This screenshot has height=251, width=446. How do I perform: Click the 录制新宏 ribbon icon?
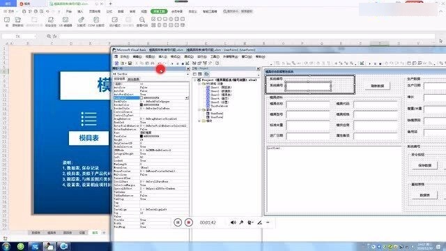point(17,22)
